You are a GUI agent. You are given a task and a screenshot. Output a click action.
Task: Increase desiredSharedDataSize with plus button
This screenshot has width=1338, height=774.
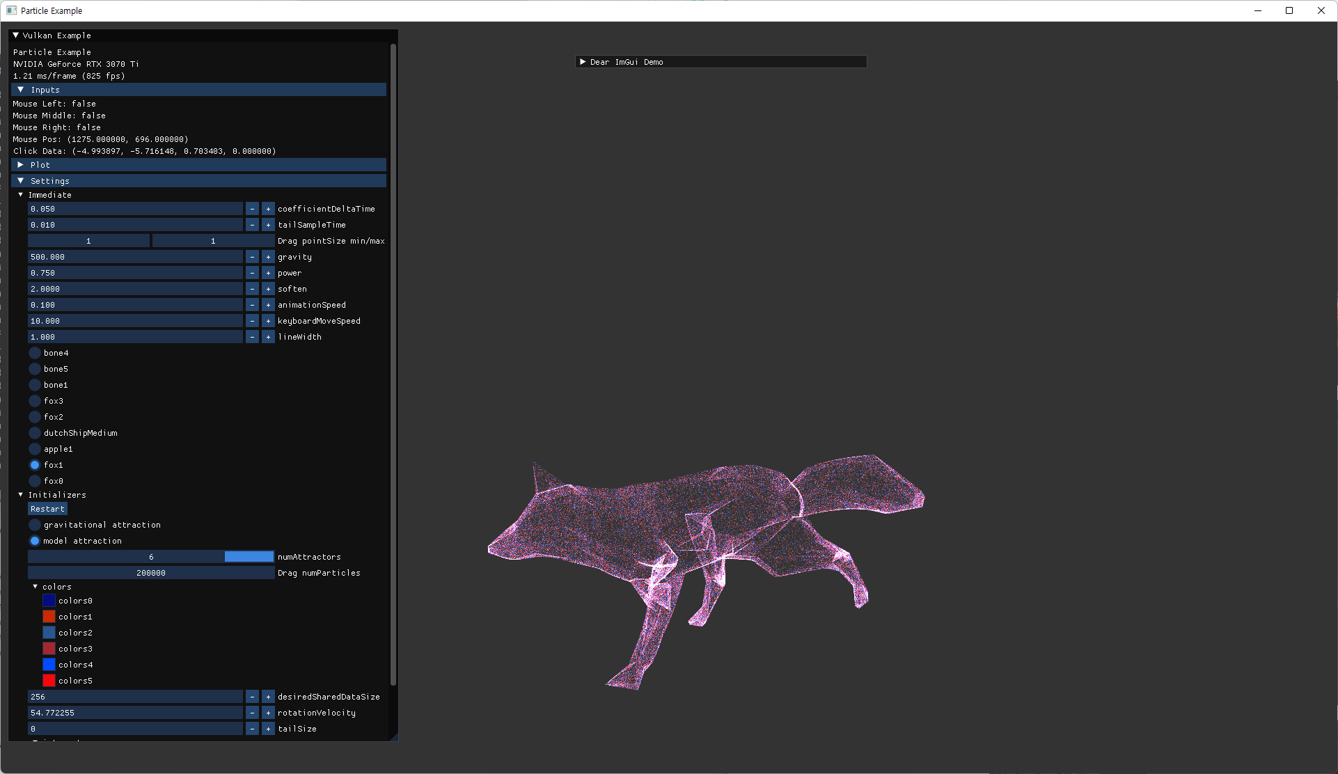click(268, 697)
